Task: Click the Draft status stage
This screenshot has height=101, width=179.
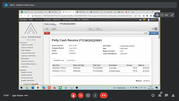Action: (146, 33)
